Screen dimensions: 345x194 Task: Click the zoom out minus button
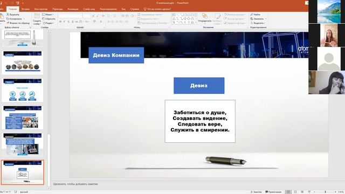point(314,192)
